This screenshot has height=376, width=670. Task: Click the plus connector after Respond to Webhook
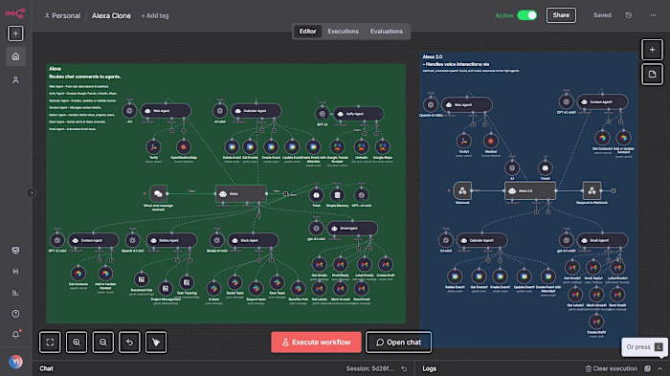[614, 190]
